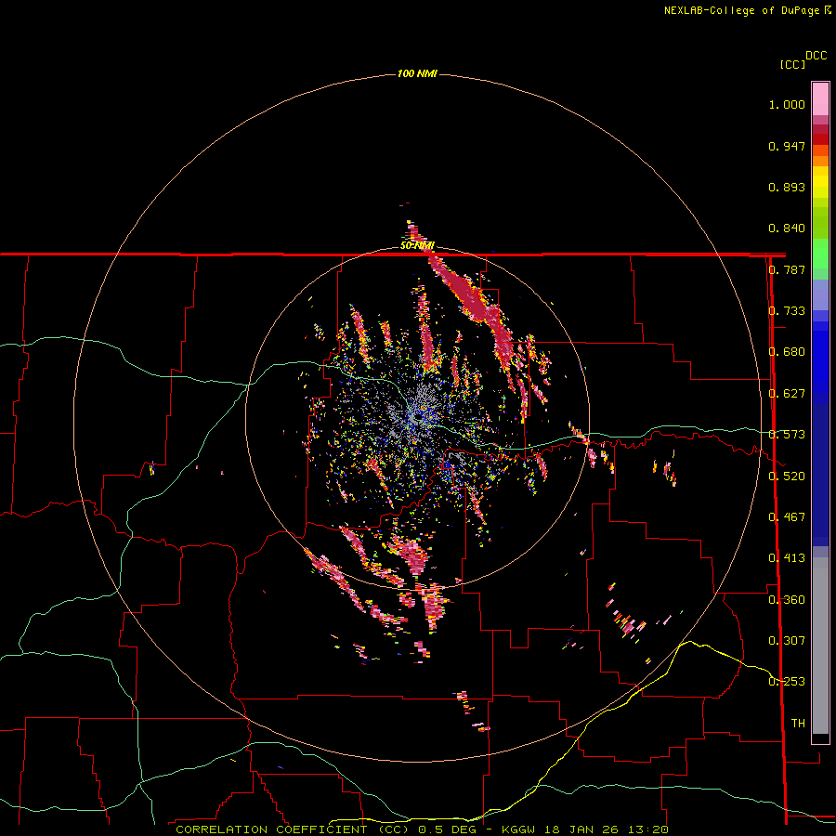Pick the bright red swatch on the scale
The width and height of the screenshot is (836, 836).
(820, 139)
